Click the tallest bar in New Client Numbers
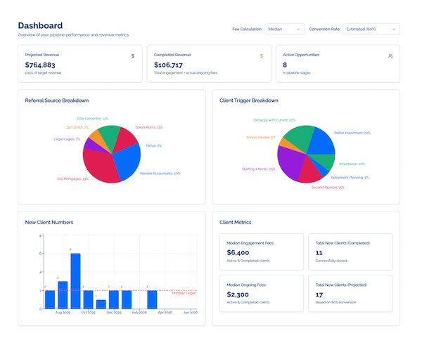Viewport: 422px width, 352px height. point(75,281)
